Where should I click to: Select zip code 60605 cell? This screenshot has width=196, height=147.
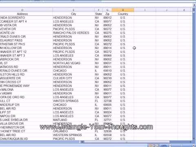point(107,105)
